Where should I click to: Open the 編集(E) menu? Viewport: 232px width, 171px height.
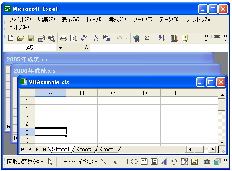[46, 19]
